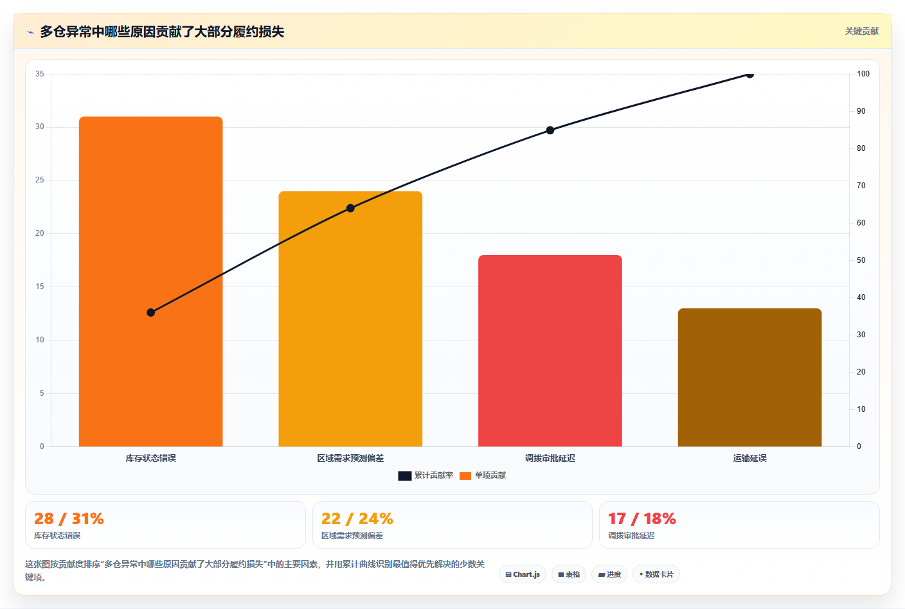Open the 22 / 24% 区域需求预测偏差 card
Image resolution: width=905 pixels, height=609 pixels.
[x=452, y=525]
